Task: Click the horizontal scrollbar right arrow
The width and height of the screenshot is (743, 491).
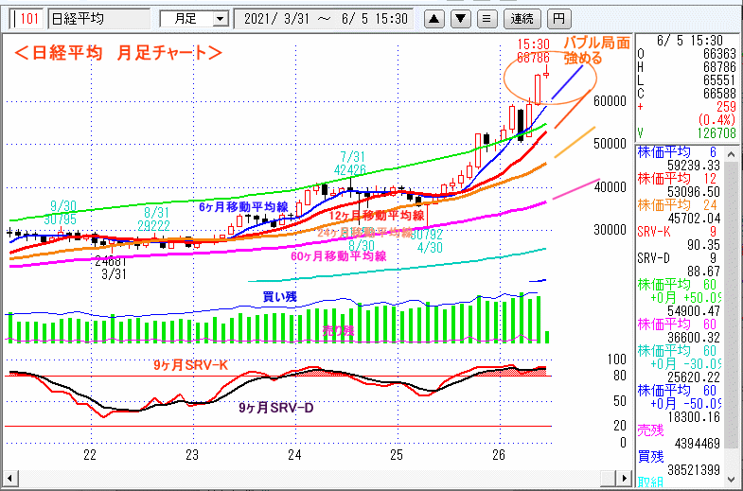Action: 624,478
